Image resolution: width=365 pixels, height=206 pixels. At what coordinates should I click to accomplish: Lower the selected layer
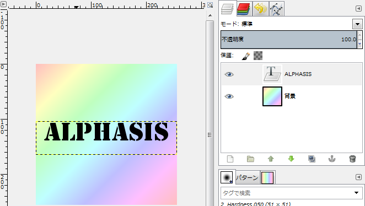291,159
